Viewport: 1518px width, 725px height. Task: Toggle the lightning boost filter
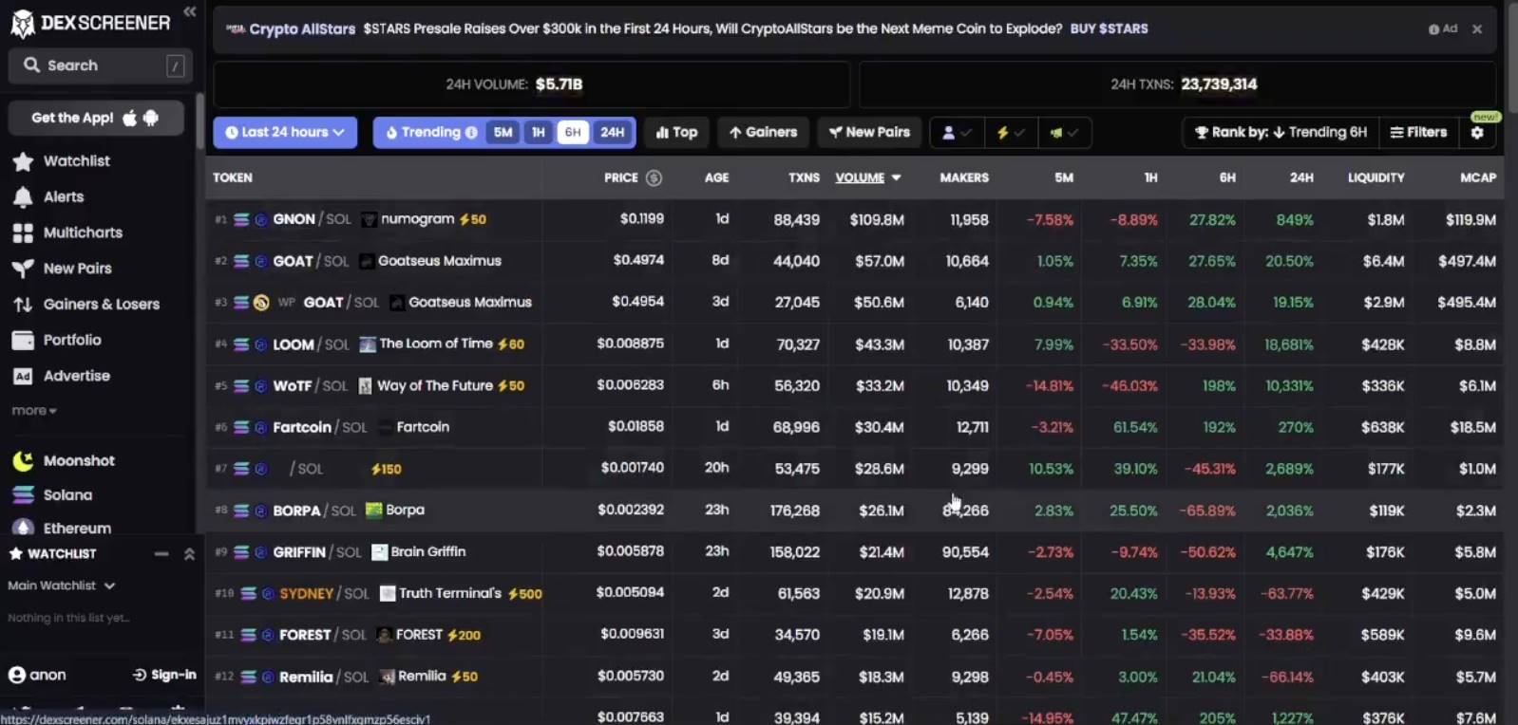tap(1010, 133)
